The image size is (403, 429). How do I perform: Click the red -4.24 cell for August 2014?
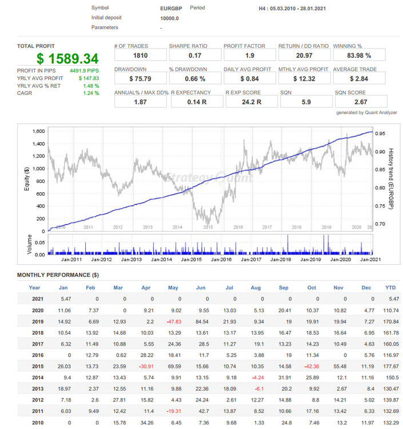point(258,378)
